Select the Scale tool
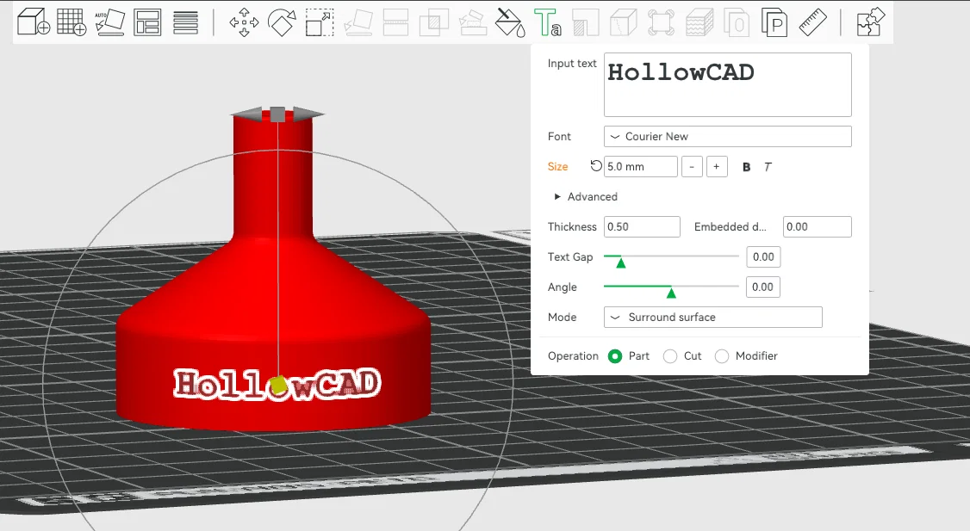970x531 pixels. 320,23
